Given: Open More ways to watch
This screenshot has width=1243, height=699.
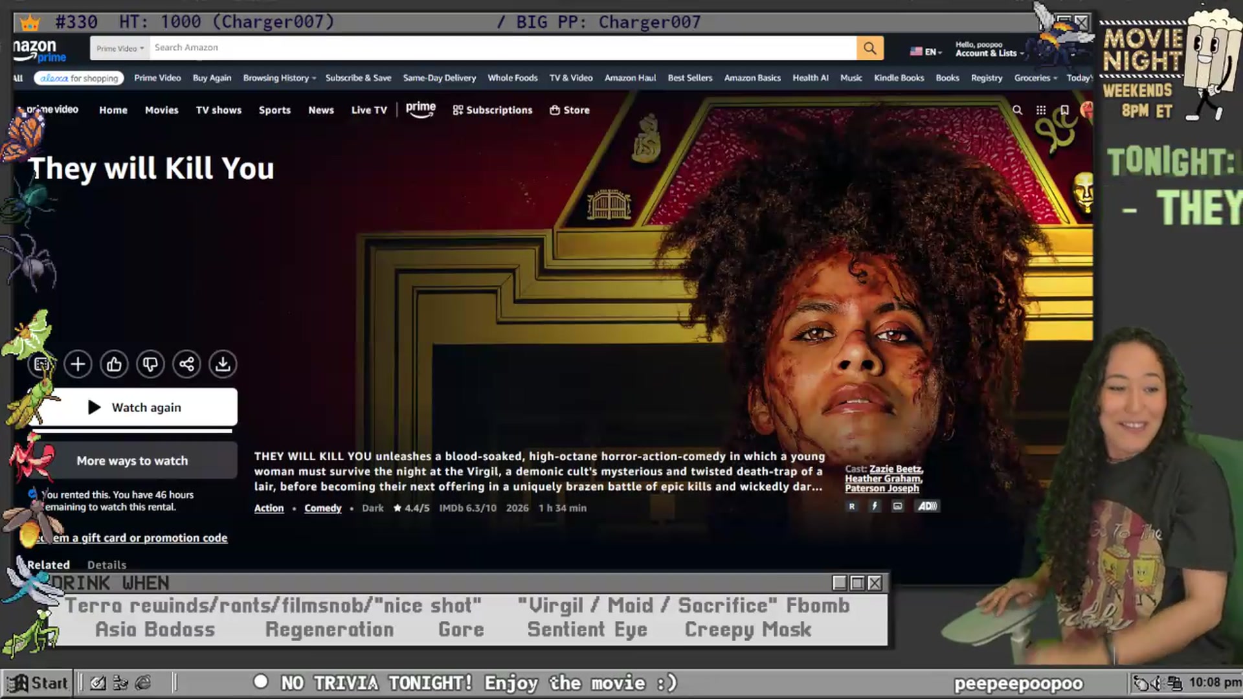Looking at the screenshot, I should point(133,461).
